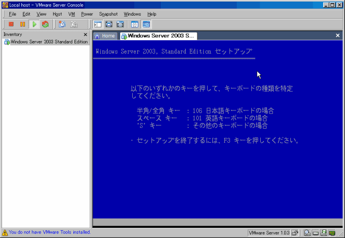Show the summary view toolbar icon

(135, 24)
